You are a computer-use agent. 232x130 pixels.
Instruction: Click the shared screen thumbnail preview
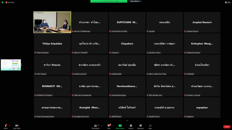pyautogui.click(x=11, y=65)
